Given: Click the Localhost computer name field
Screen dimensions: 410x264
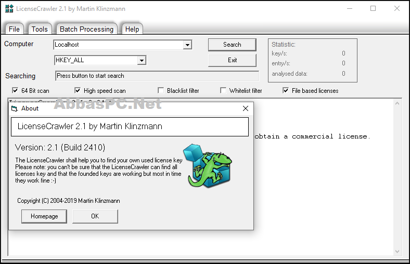Looking at the screenshot, I should click(x=119, y=45).
